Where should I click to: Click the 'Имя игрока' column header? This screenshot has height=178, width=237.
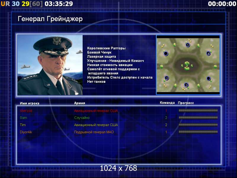(x=30, y=103)
